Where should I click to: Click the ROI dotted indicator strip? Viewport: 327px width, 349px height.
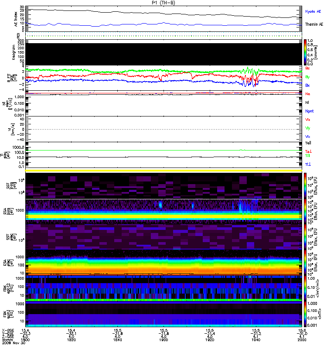click(x=163, y=34)
